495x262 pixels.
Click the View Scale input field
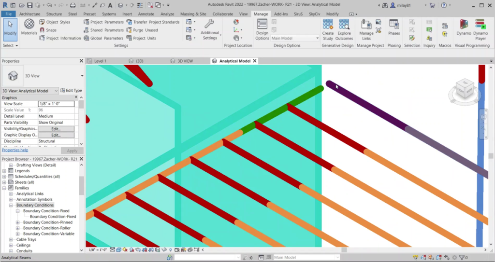56,104
